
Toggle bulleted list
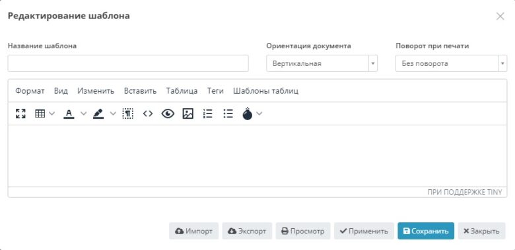(x=228, y=113)
